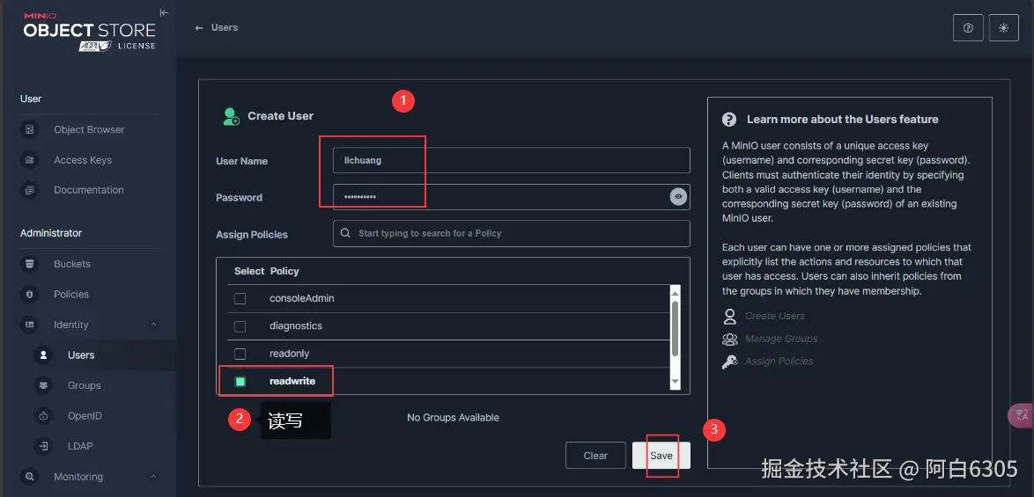
Task: Click the OpenID lock icon
Action: tap(43, 415)
